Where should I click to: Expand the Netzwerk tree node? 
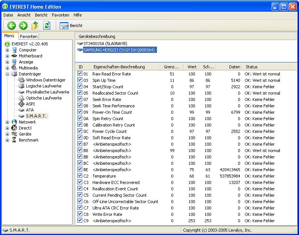pyautogui.click(x=7, y=122)
